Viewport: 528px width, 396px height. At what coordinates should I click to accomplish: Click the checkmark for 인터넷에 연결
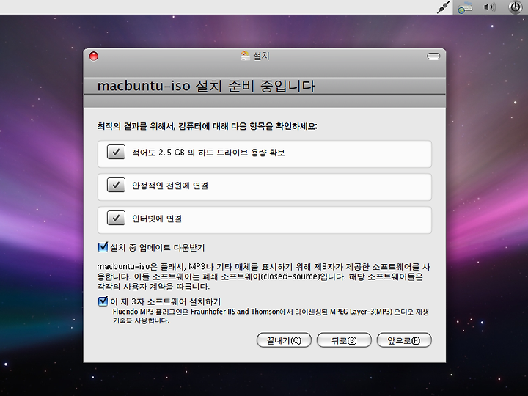coord(116,218)
